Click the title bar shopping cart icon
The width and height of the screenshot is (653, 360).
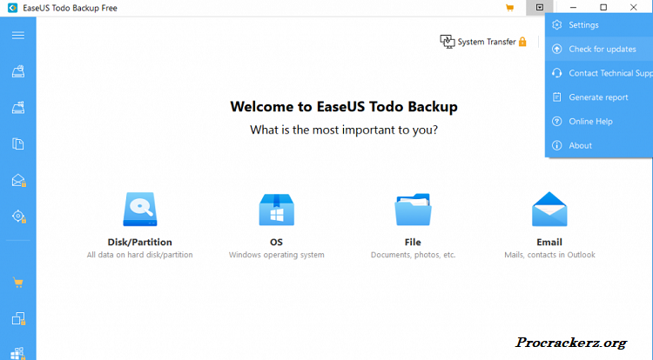(509, 8)
